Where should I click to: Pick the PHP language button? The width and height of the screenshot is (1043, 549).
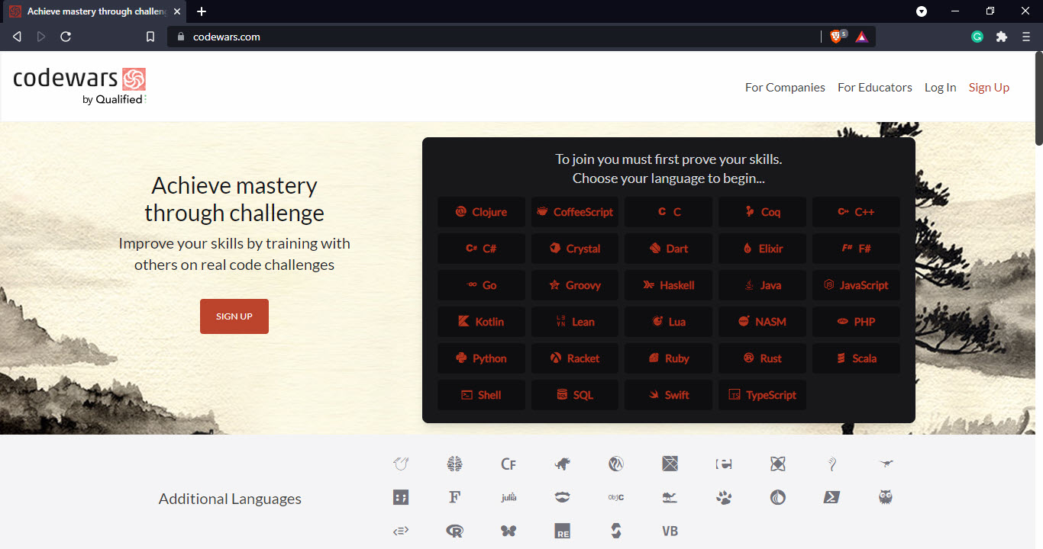856,322
